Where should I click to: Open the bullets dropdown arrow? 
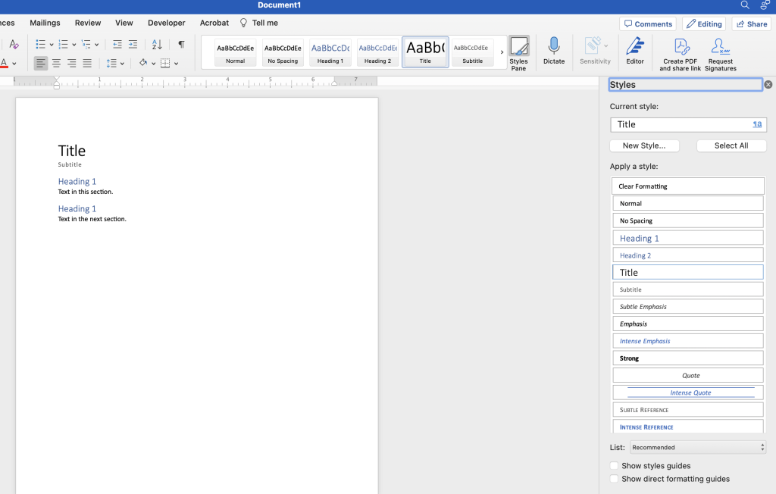coord(52,45)
